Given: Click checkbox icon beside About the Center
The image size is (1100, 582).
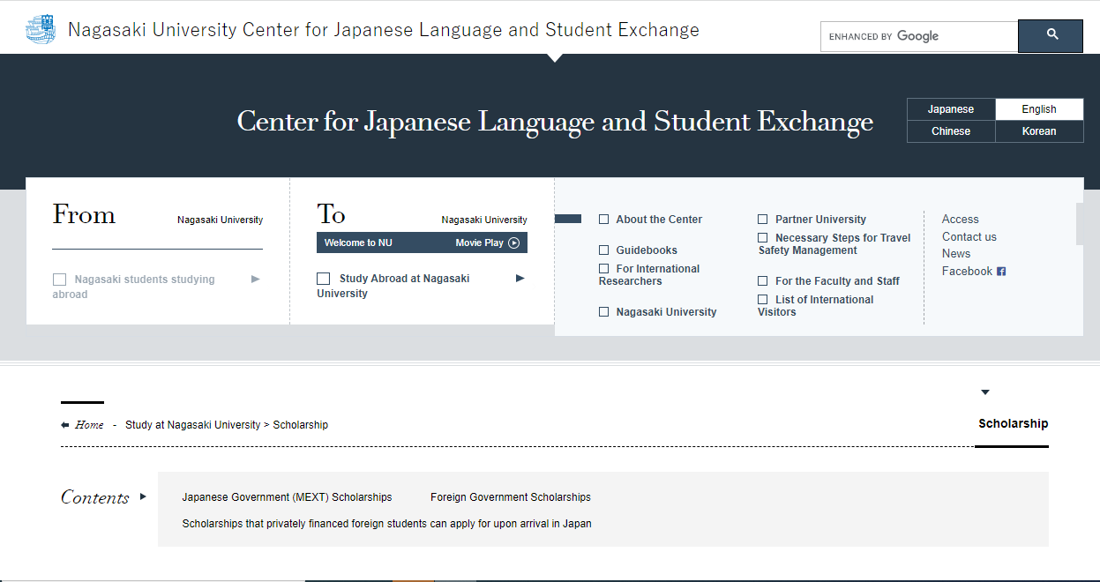Looking at the screenshot, I should pos(604,220).
